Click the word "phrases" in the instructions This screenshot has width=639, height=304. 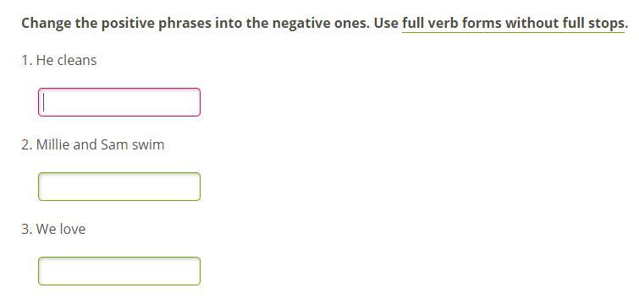[185, 24]
